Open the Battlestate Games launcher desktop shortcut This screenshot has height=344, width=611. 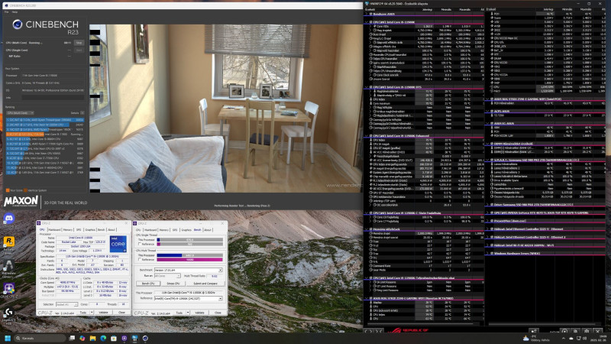point(8,265)
